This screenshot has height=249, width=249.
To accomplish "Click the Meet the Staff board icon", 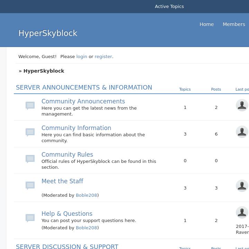I will pyautogui.click(x=30, y=186).
